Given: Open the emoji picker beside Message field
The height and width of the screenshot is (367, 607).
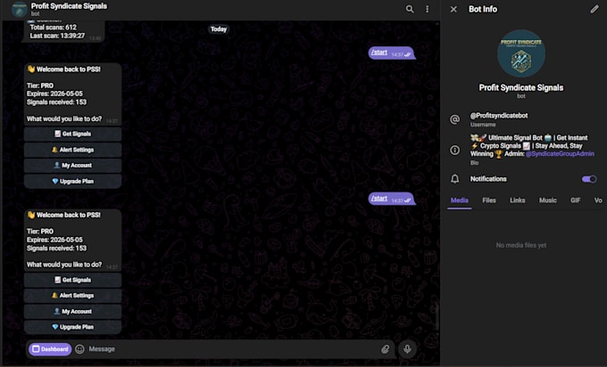Looking at the screenshot, I should [x=79, y=349].
